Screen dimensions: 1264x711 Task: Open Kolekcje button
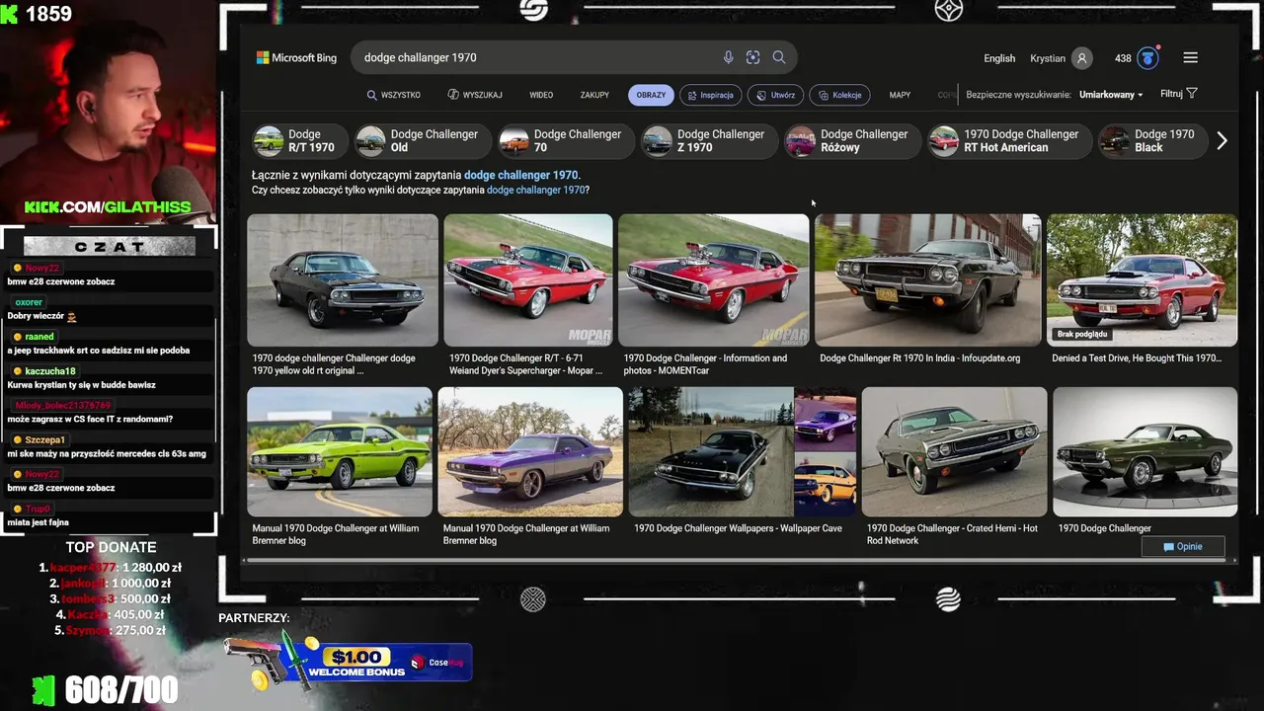click(x=839, y=95)
